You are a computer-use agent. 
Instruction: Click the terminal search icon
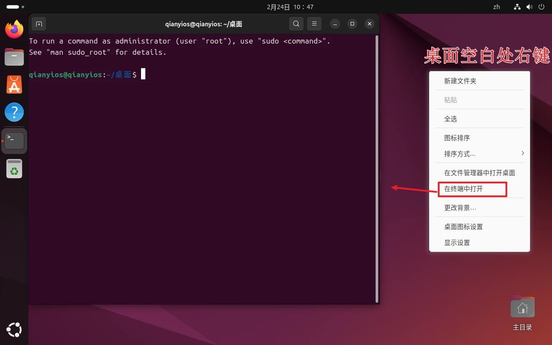pyautogui.click(x=296, y=24)
